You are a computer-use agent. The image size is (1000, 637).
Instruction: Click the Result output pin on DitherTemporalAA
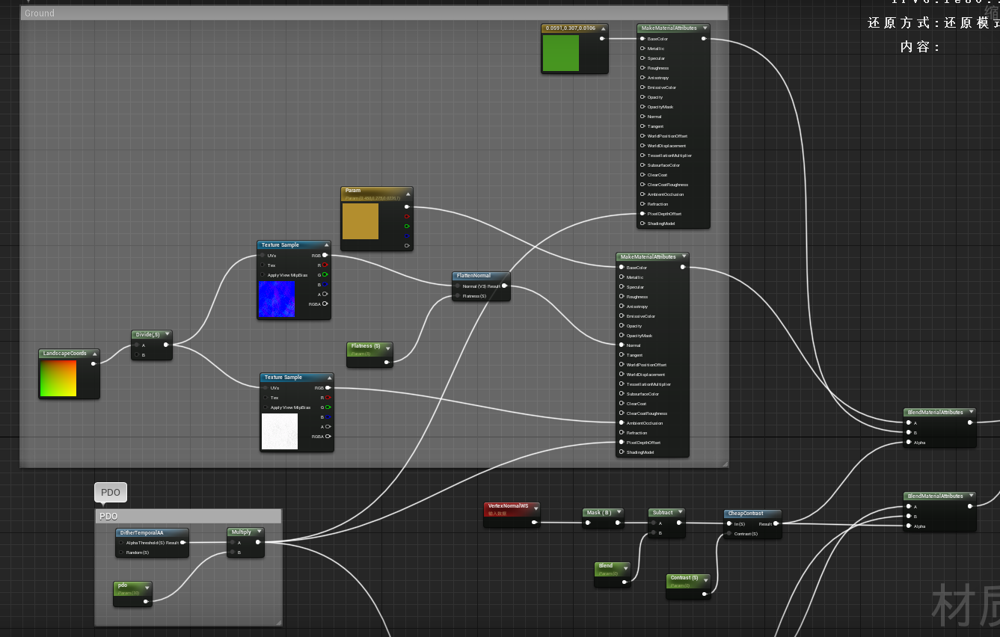(183, 542)
